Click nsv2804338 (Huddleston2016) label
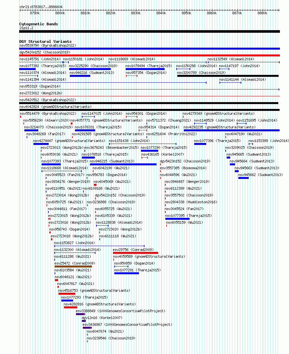Image resolution: width=289 pixels, height=354 pixels. point(191,202)
